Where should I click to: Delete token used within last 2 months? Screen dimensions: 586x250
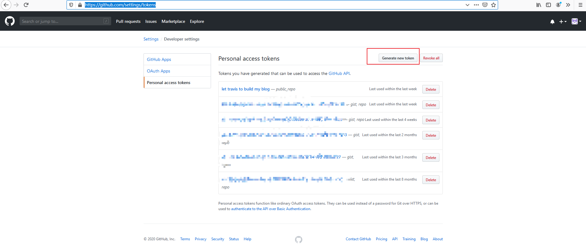[x=431, y=136]
